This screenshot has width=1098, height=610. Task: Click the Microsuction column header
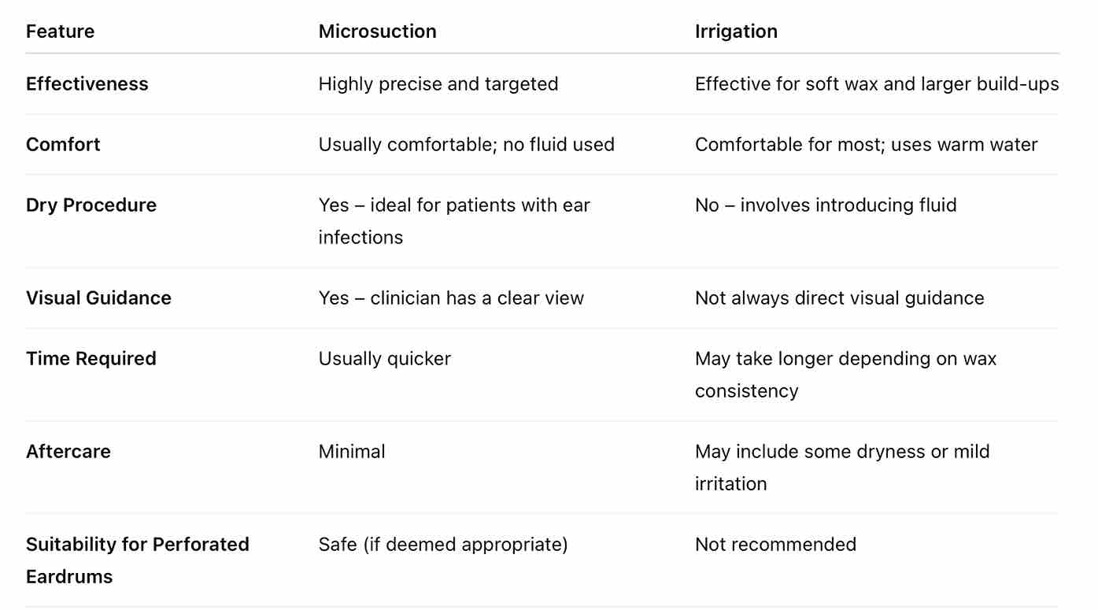[x=377, y=31]
